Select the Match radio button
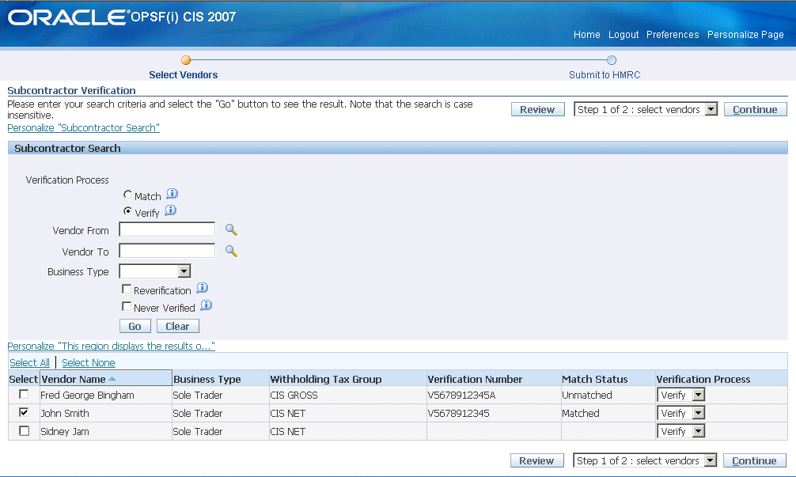Viewport: 796px width, 477px height. (x=127, y=195)
